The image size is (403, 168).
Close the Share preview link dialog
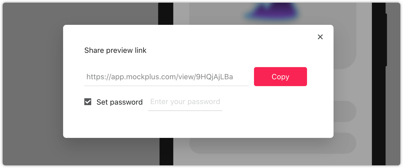pos(320,37)
